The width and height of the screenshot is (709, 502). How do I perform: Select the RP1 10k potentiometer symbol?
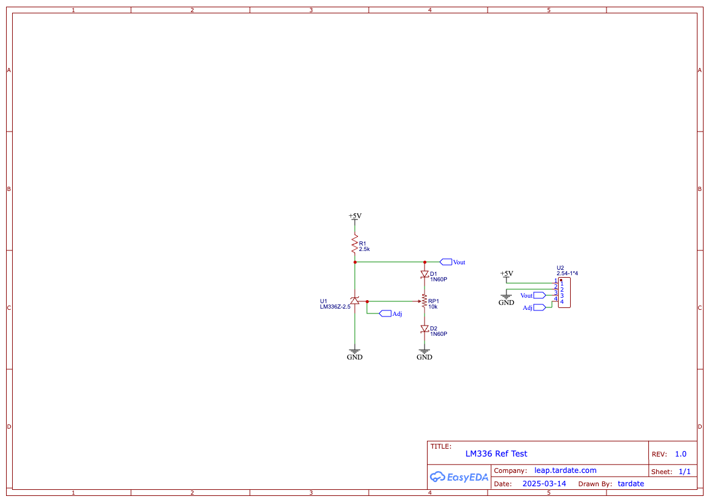coord(424,300)
